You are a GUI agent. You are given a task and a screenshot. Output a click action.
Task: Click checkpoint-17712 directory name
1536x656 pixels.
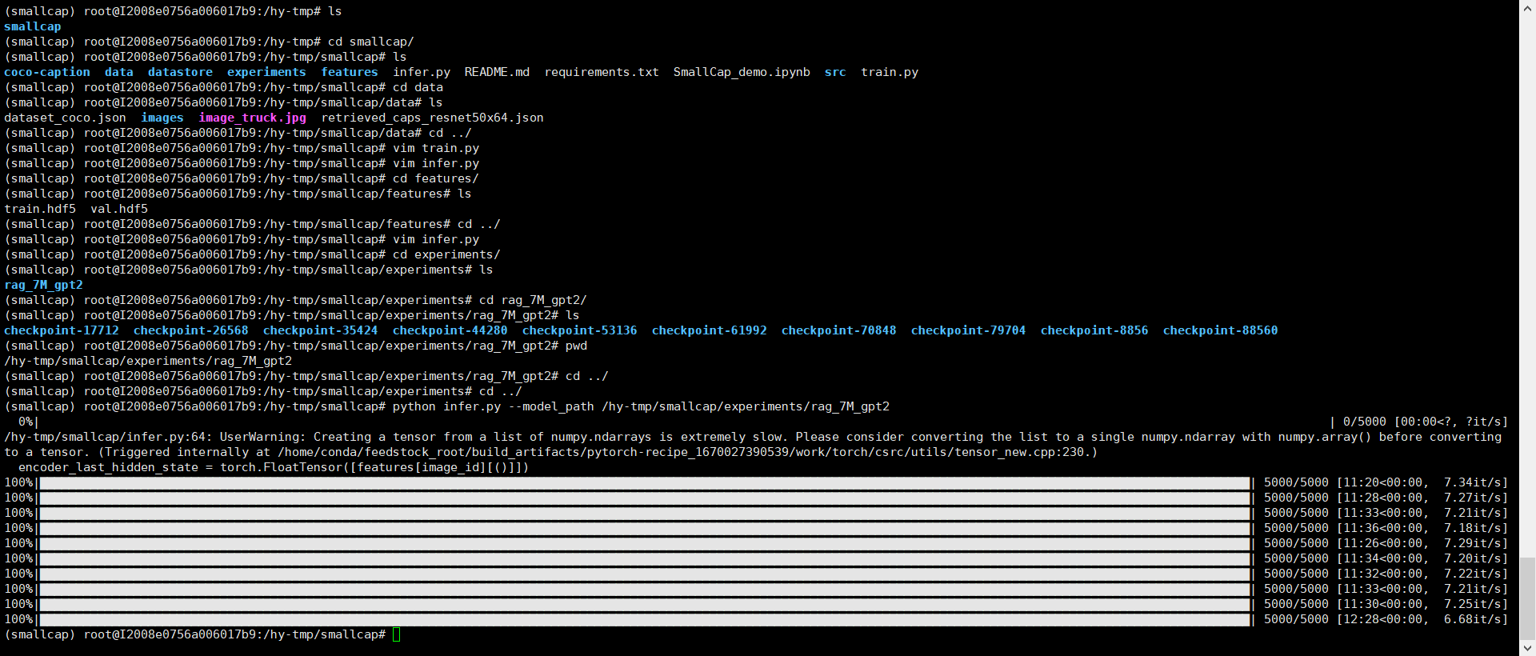pyautogui.click(x=62, y=330)
